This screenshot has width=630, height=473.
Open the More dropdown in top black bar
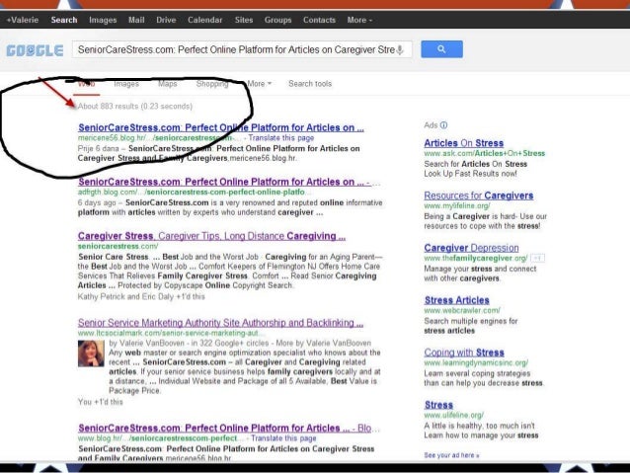(359, 20)
